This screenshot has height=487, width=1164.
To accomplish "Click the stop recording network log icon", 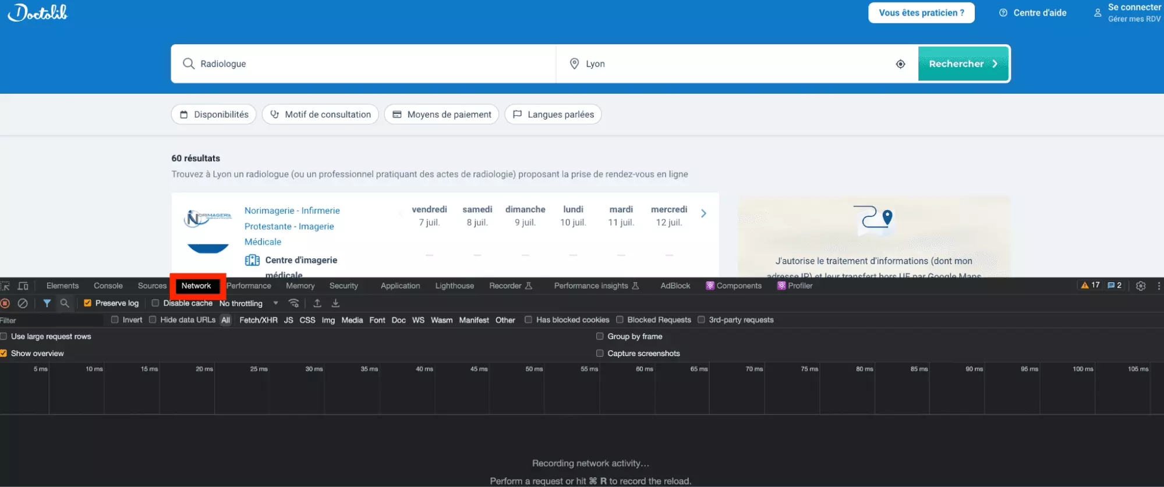I will 5,303.
